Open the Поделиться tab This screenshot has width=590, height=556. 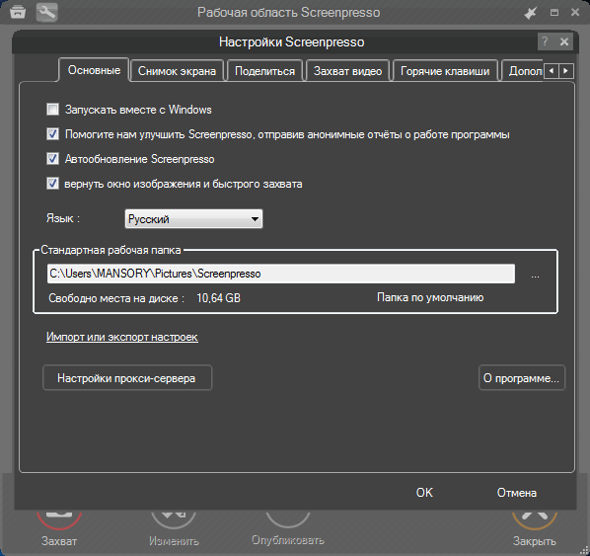(264, 71)
